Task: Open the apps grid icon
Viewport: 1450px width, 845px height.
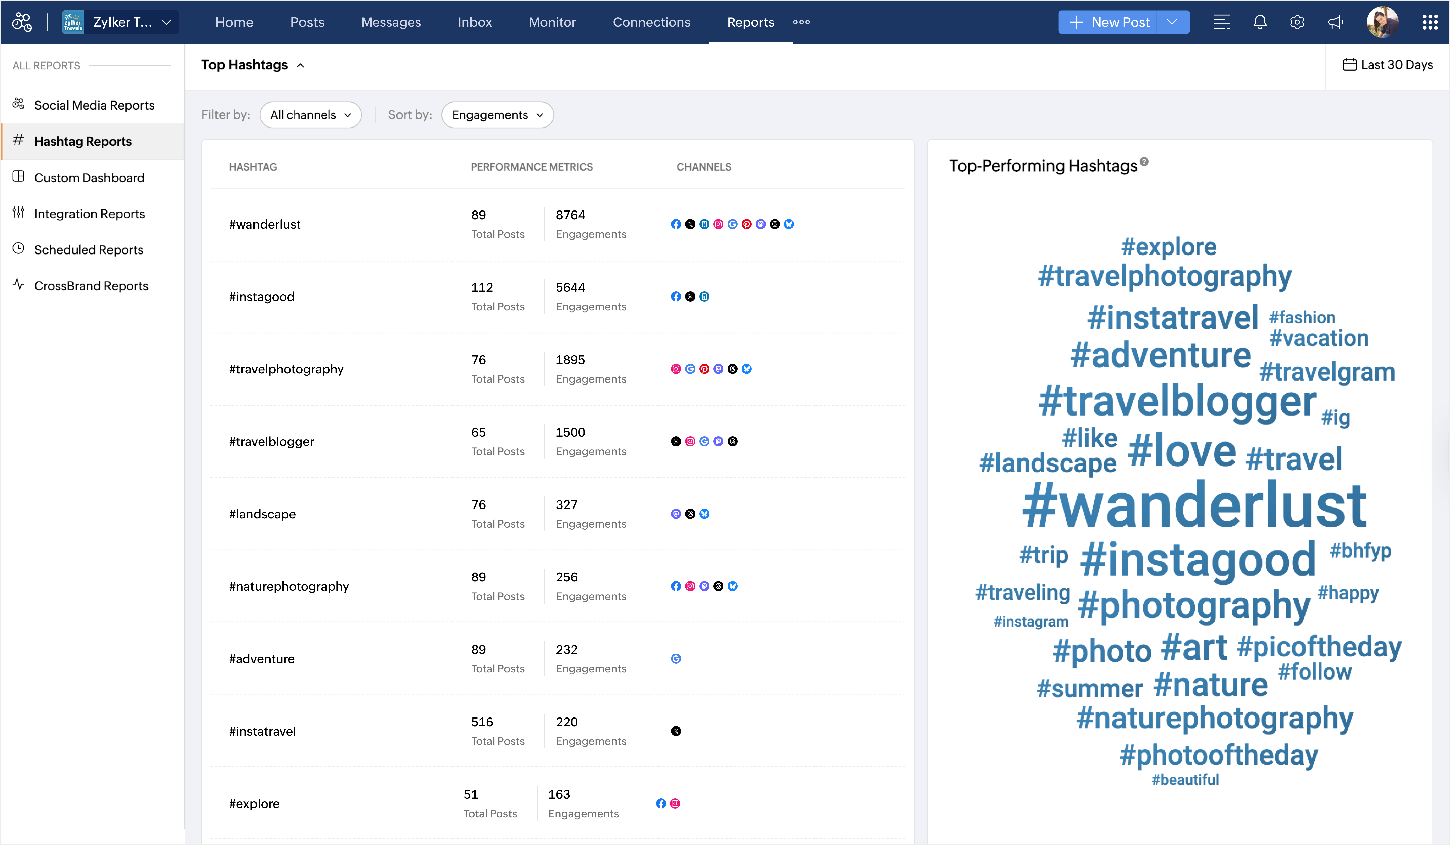Action: coord(1429,22)
